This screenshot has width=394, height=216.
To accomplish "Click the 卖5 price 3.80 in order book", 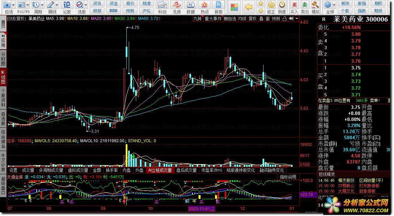I will (356, 34).
